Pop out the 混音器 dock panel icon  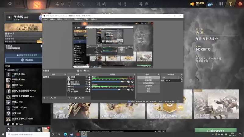tap(135, 74)
